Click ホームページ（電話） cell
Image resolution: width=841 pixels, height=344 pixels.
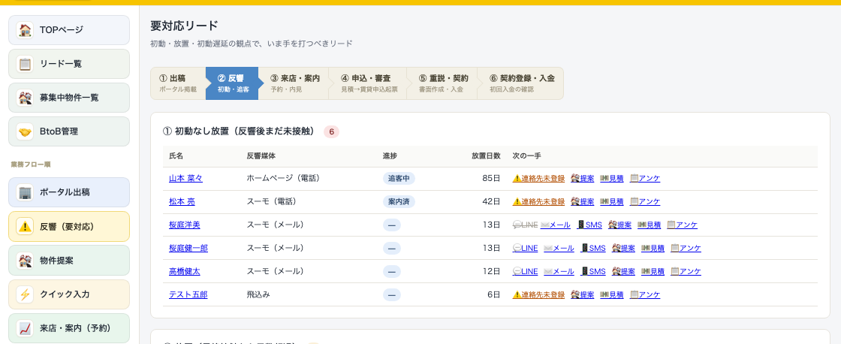283,178
